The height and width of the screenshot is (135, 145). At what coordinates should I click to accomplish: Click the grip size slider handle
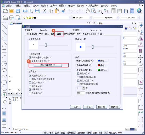pos(92,47)
